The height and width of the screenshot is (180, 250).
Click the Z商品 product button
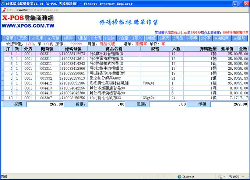tap(178, 38)
